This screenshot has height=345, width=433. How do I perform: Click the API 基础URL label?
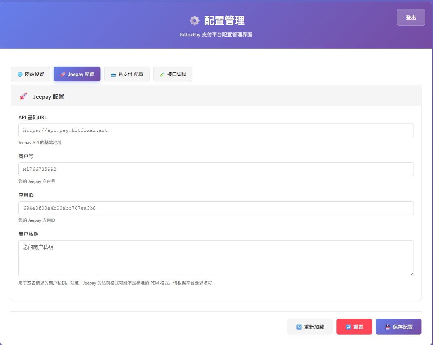pos(33,117)
